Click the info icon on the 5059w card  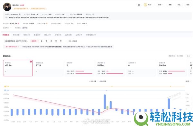[104, 63]
